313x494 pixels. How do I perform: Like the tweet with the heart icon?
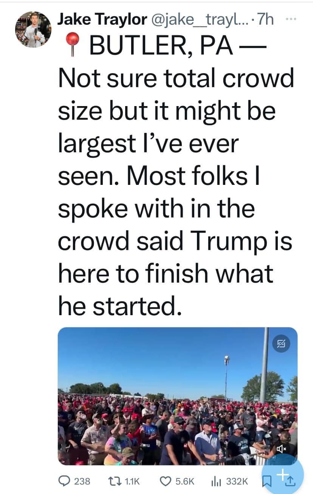pos(166,481)
